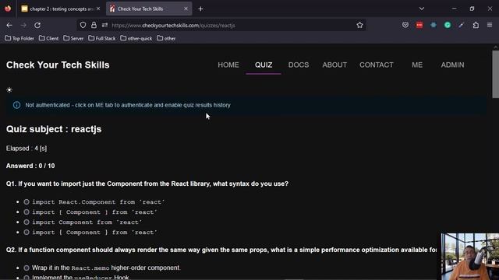Click the Firefox logo icon in the title bar
The image size is (499, 280).
[x=8, y=9]
